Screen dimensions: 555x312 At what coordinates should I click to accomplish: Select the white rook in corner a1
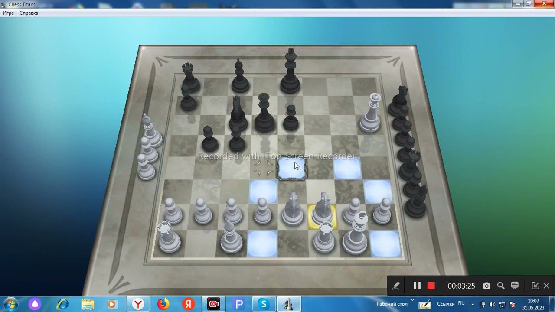[169, 237]
